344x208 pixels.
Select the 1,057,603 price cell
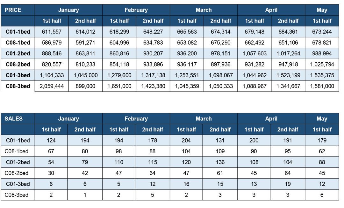click(x=254, y=54)
